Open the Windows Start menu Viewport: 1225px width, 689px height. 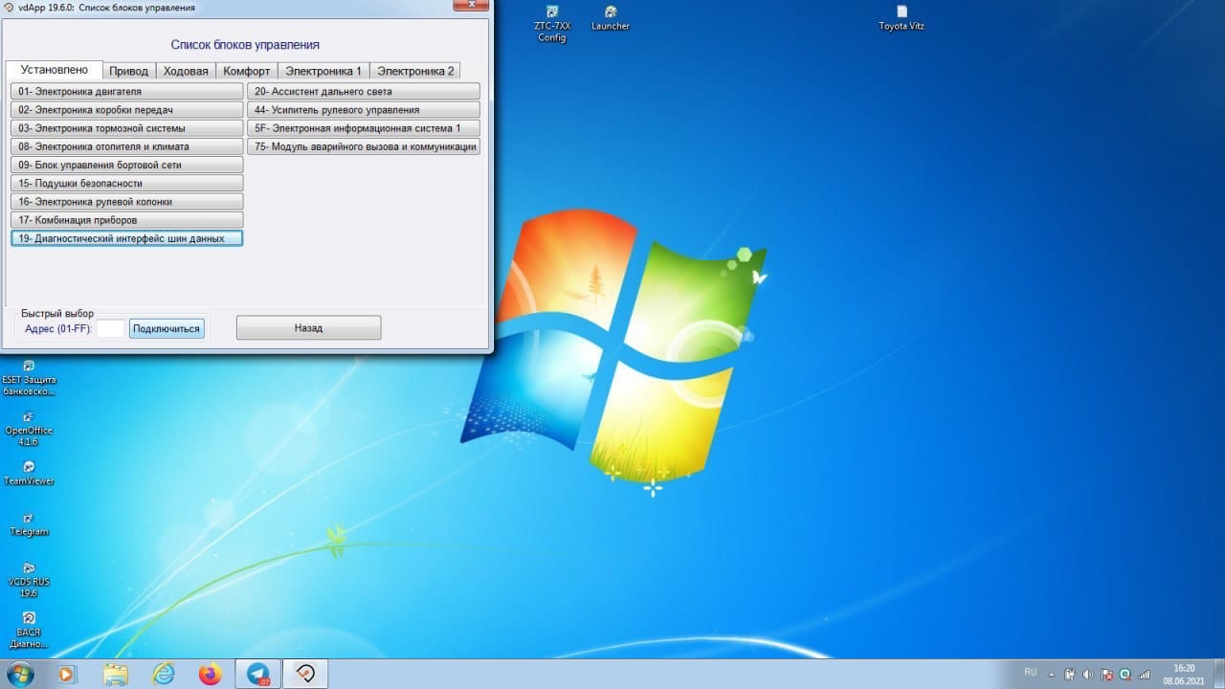coord(20,674)
